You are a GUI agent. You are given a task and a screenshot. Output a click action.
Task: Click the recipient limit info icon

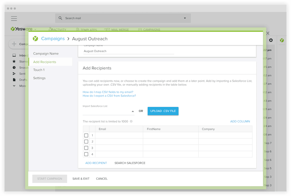pyautogui.click(x=131, y=121)
